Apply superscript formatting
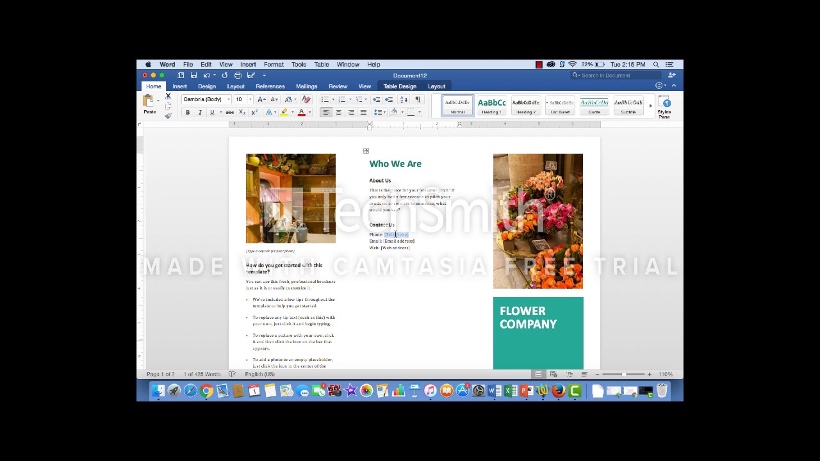This screenshot has width=820, height=461. tap(254, 113)
